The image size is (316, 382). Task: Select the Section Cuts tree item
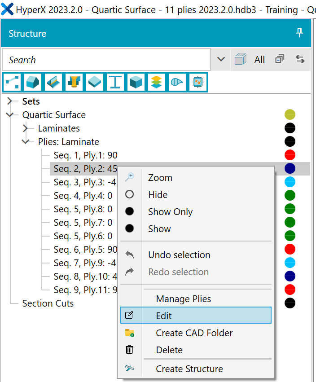pyautogui.click(x=48, y=303)
